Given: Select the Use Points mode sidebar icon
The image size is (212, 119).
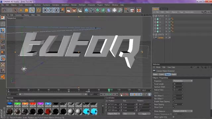Looking at the screenshot, I should tap(3, 41).
